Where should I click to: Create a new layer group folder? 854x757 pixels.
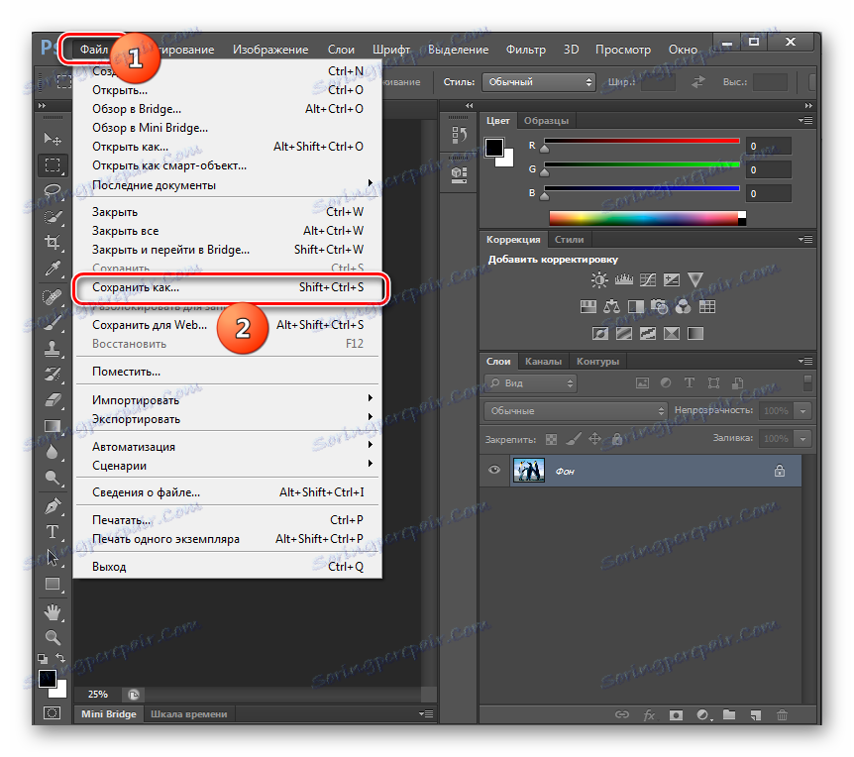(x=729, y=714)
